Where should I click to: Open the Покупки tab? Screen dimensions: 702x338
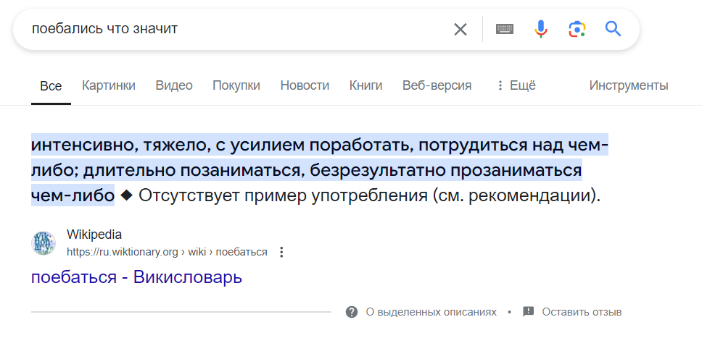coord(236,85)
